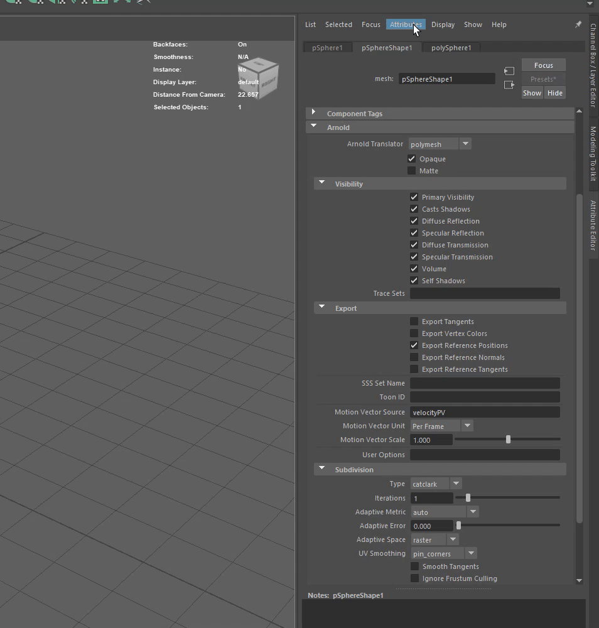The height and width of the screenshot is (628, 599).
Task: Check Export Reference Tangents
Action: pyautogui.click(x=414, y=369)
